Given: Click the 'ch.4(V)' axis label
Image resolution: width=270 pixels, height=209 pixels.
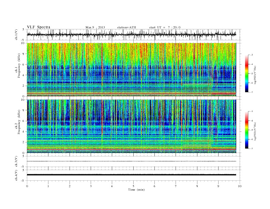Looking at the screenshot, I should (x=16, y=175).
